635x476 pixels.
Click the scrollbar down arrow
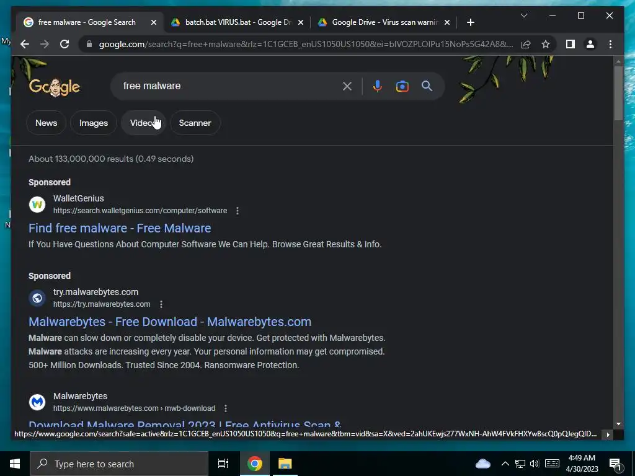(x=618, y=424)
